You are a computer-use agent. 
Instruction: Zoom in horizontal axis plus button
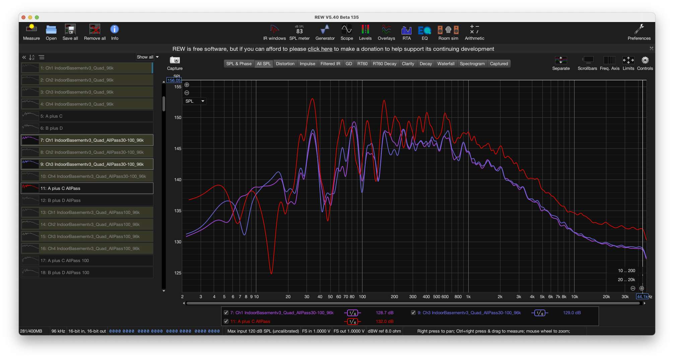click(x=642, y=288)
